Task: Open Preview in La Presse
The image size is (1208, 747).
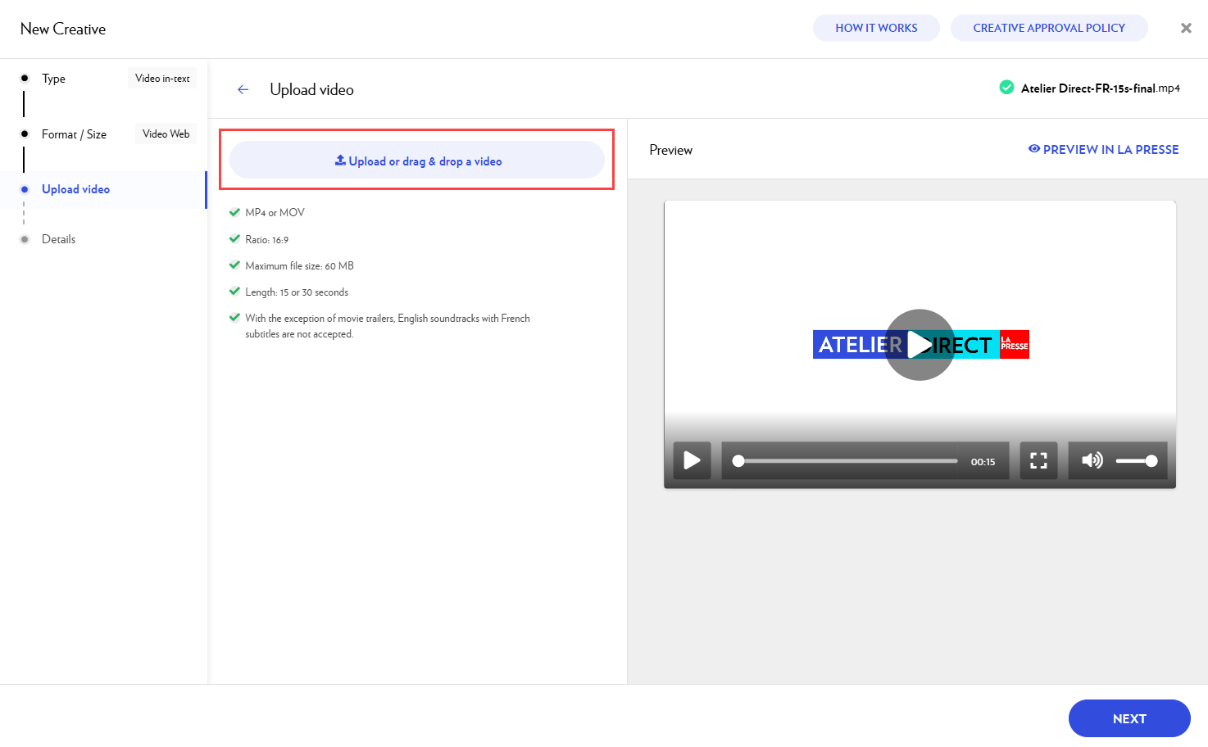Action: pos(1103,149)
